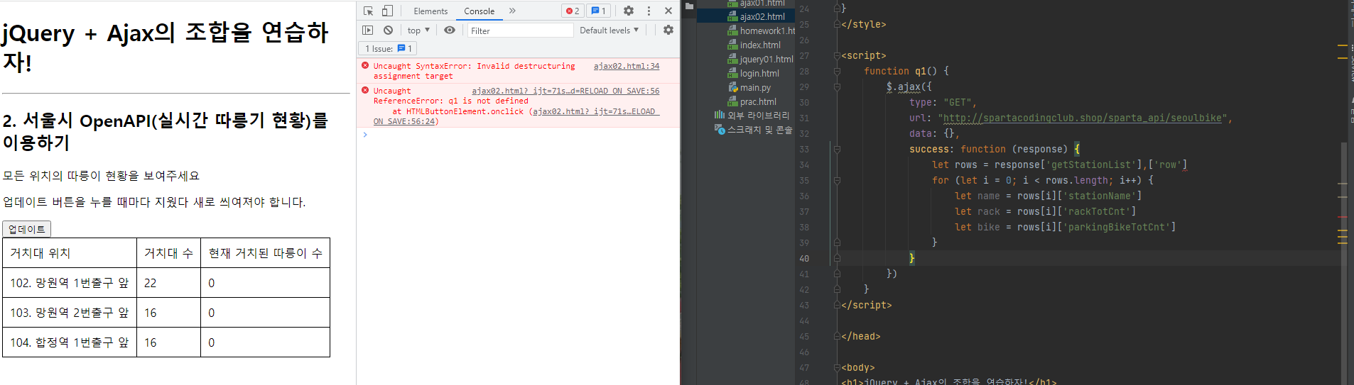Click the first console error icon
This screenshot has height=385, width=1354.
365,65
